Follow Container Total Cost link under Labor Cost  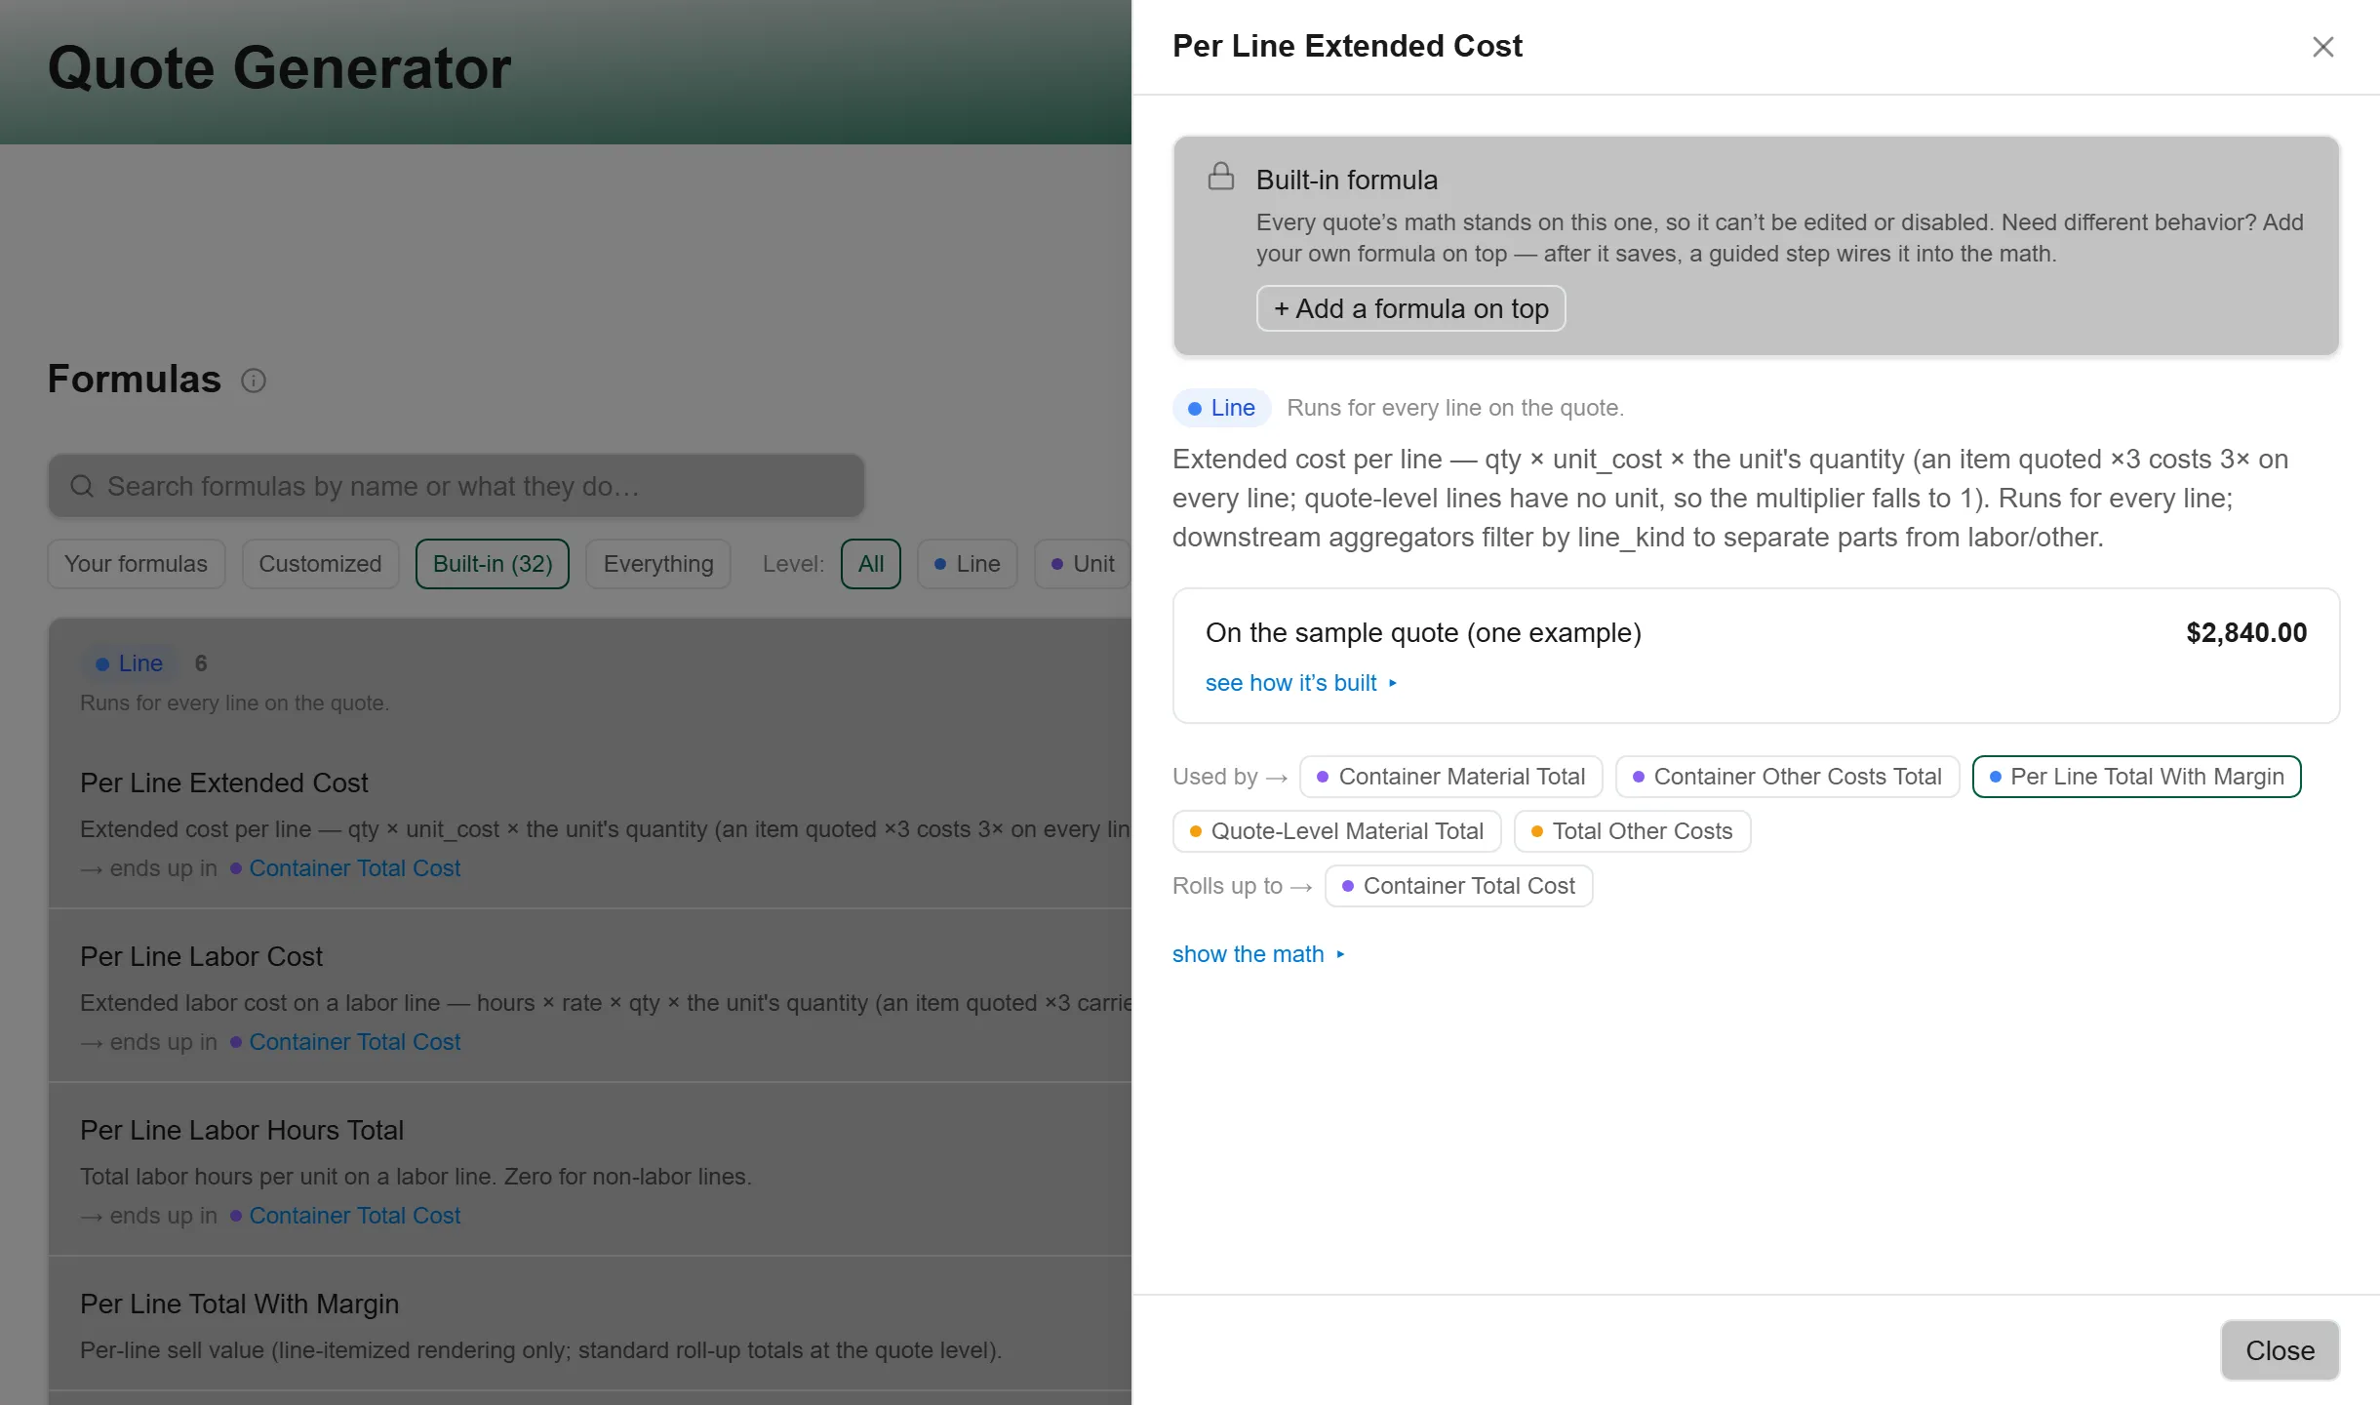[354, 1042]
